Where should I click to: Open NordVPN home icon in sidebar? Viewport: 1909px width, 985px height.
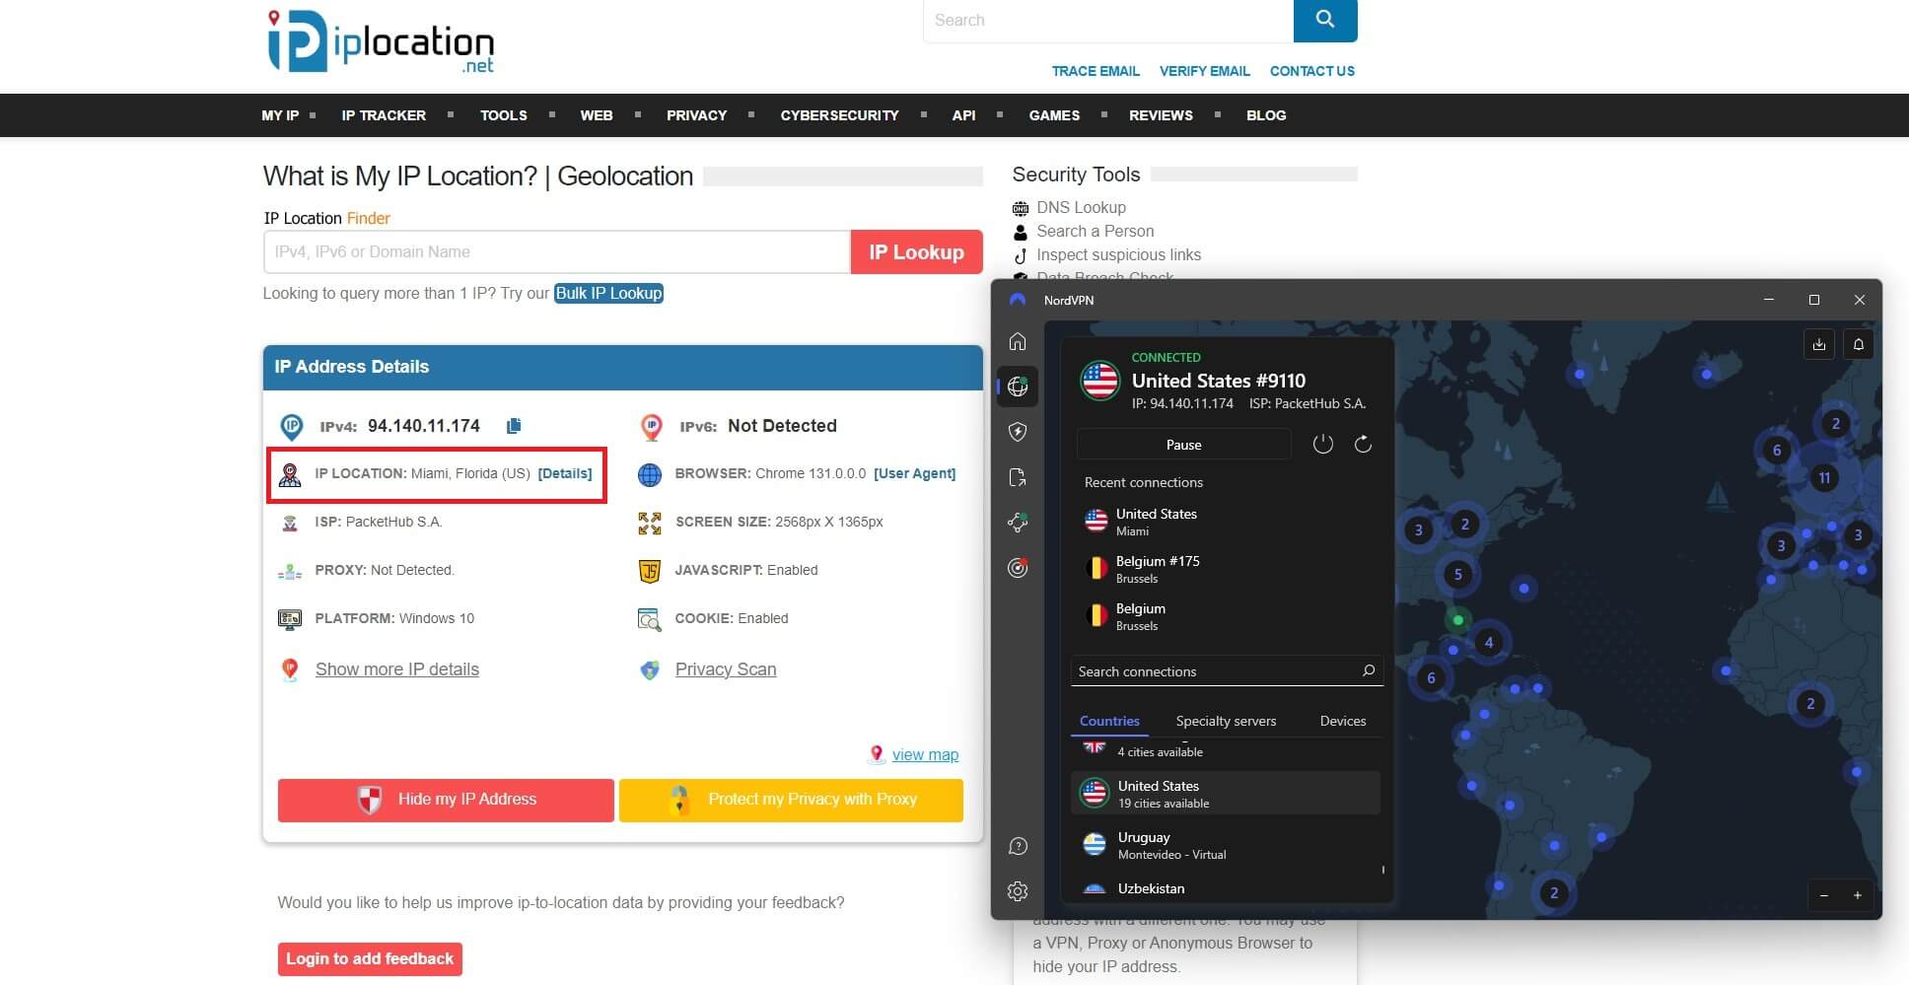[x=1018, y=341]
